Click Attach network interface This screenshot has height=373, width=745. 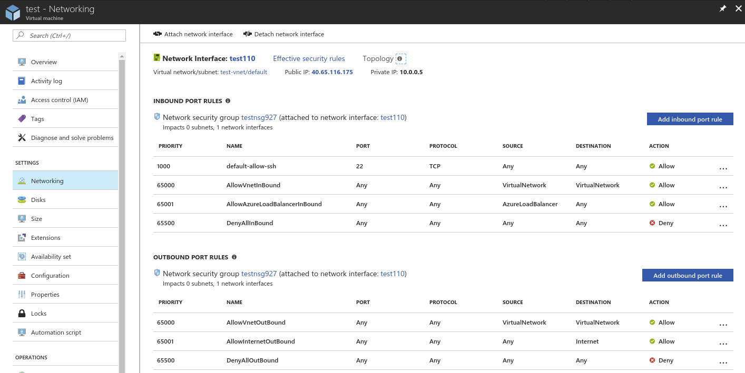tap(193, 34)
